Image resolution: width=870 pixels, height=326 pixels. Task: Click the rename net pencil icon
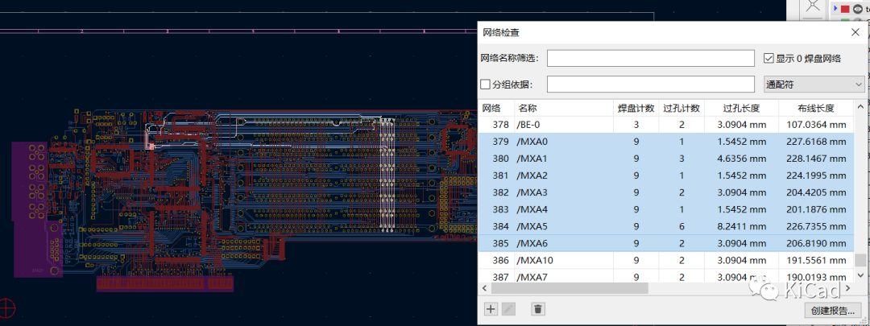point(509,309)
